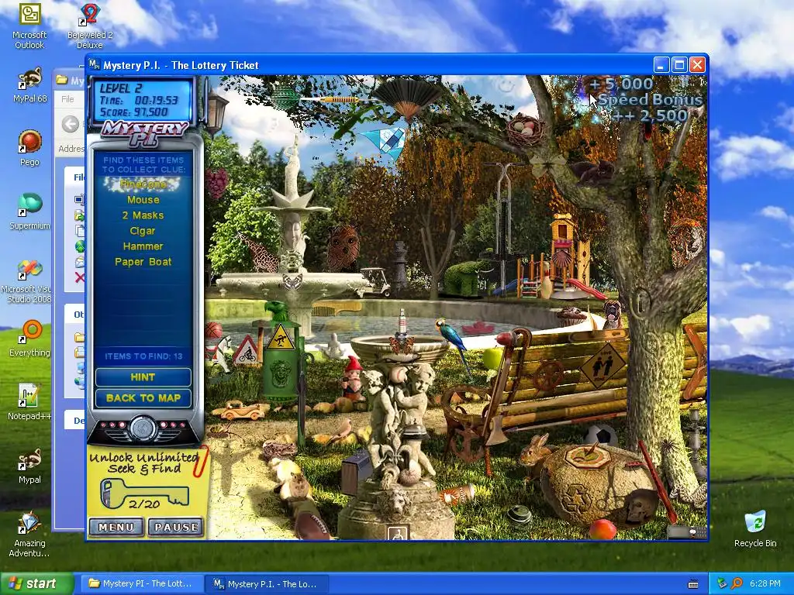Select 2 Masks in the item list
The height and width of the screenshot is (595, 794).
pos(143,215)
